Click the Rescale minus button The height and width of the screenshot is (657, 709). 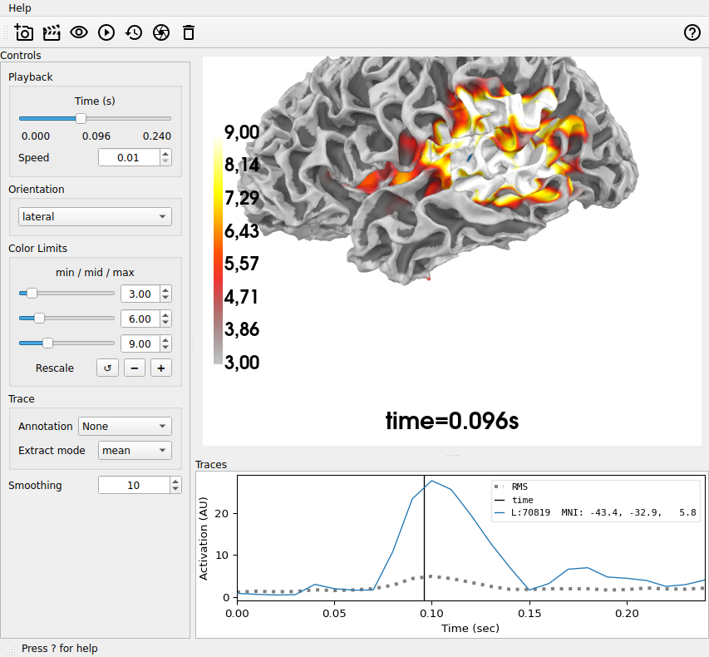click(135, 368)
